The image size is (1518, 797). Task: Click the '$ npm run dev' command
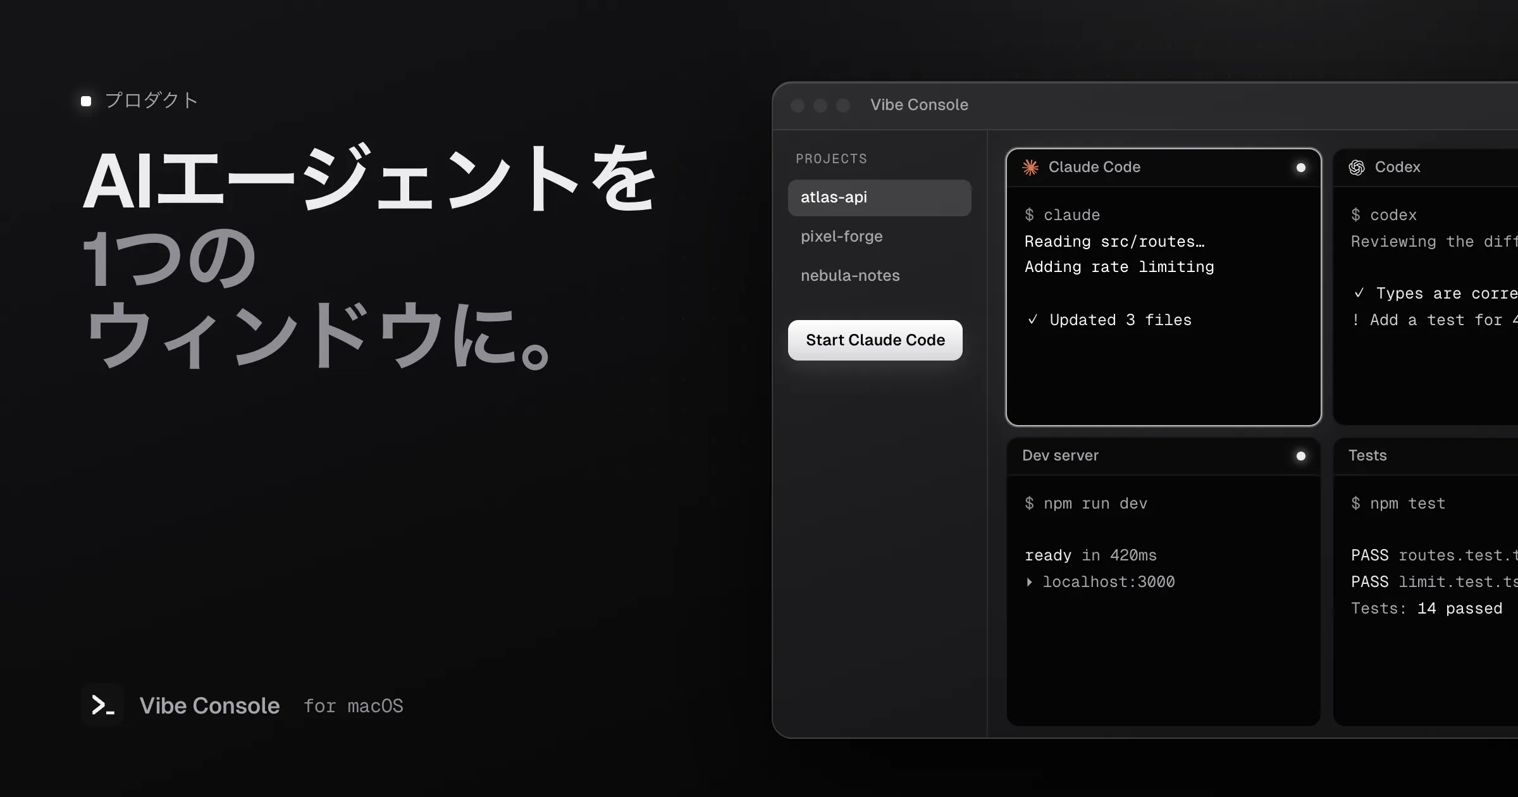[1085, 504]
